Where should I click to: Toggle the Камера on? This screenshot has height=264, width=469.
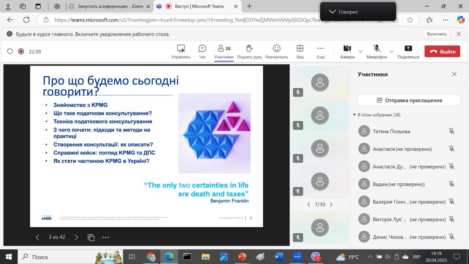(x=347, y=51)
